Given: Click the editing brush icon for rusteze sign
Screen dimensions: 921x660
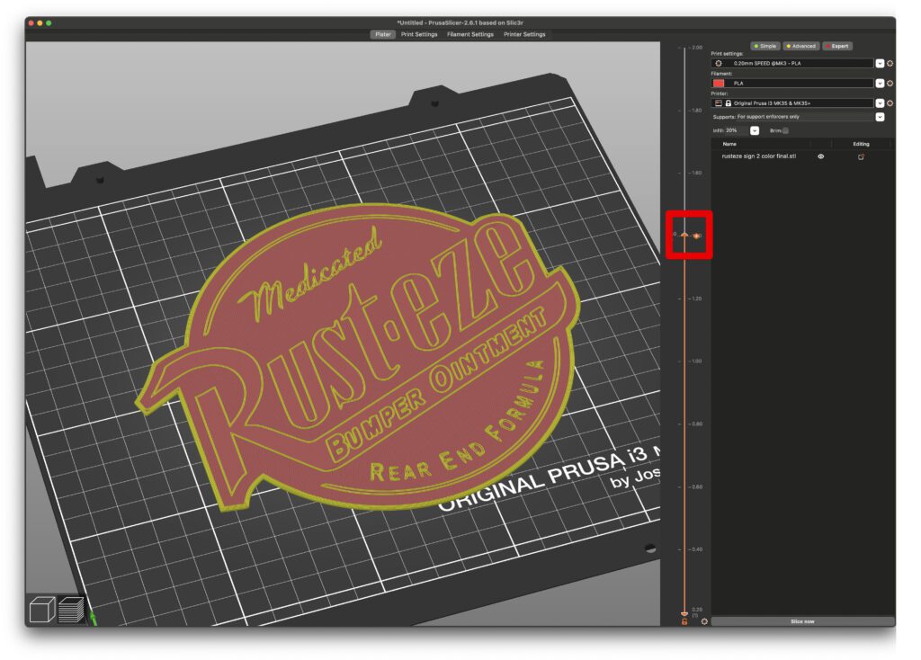Looking at the screenshot, I should click(862, 156).
